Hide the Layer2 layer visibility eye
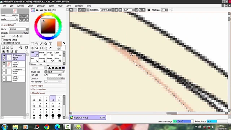Viewport: 231px width, 130px height. point(4,63)
